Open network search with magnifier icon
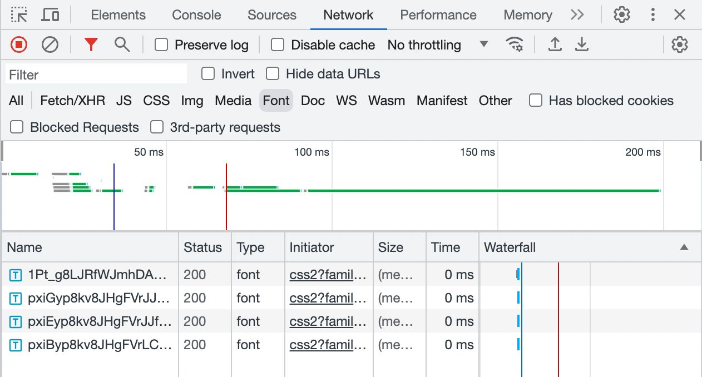Screen dimensions: 702x377 point(122,44)
